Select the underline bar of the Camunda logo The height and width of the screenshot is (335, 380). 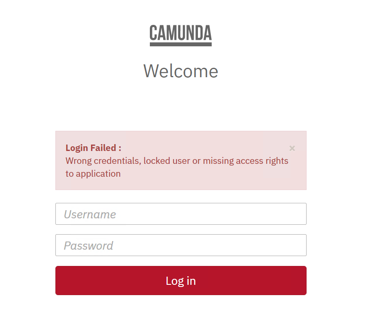click(181, 44)
